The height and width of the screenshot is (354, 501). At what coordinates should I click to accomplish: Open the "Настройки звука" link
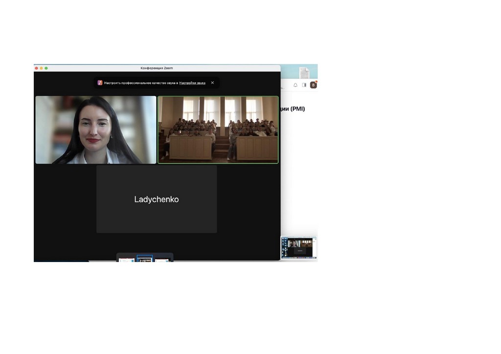[192, 83]
